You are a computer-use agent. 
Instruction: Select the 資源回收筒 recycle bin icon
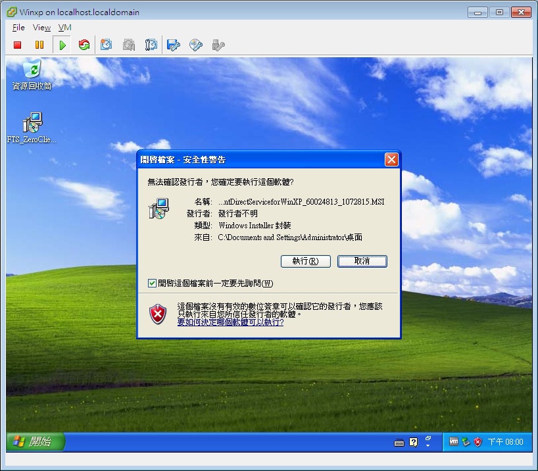pyautogui.click(x=32, y=74)
